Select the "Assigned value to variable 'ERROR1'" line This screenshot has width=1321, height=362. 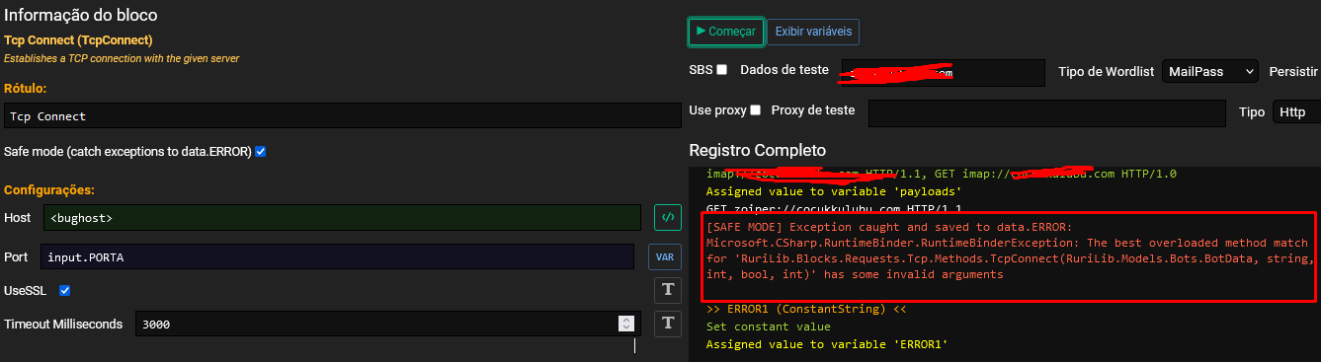(x=827, y=344)
